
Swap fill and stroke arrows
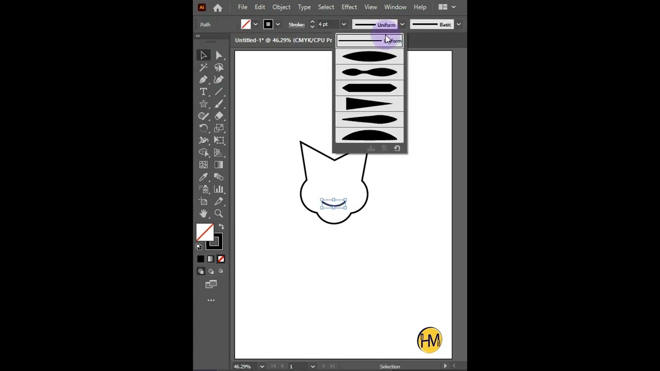[221, 227]
